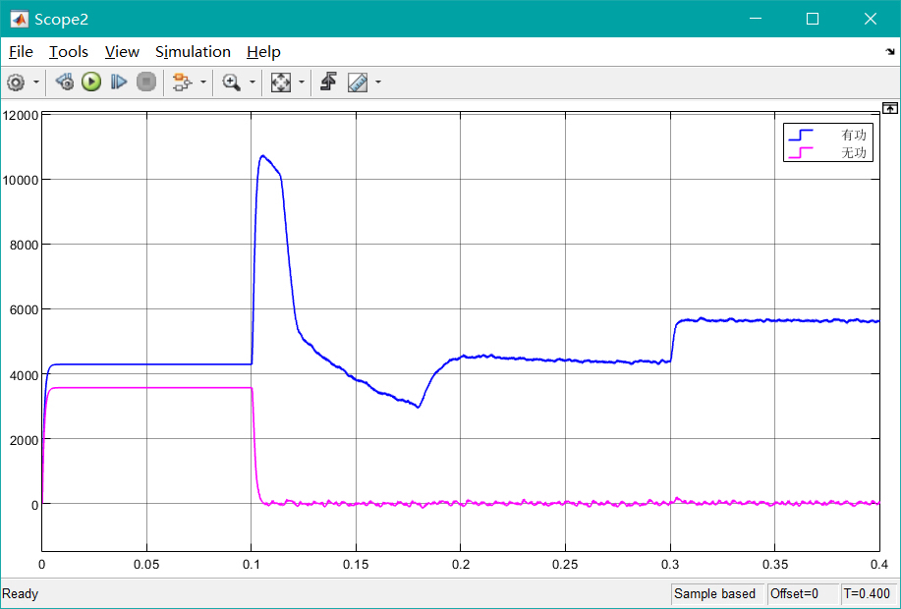The image size is (901, 609).
Task: Toggle the Triggers tool icon
Action: point(329,83)
